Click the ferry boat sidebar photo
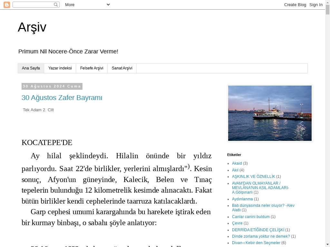The height and width of the screenshot is (247, 330). [x=270, y=113]
